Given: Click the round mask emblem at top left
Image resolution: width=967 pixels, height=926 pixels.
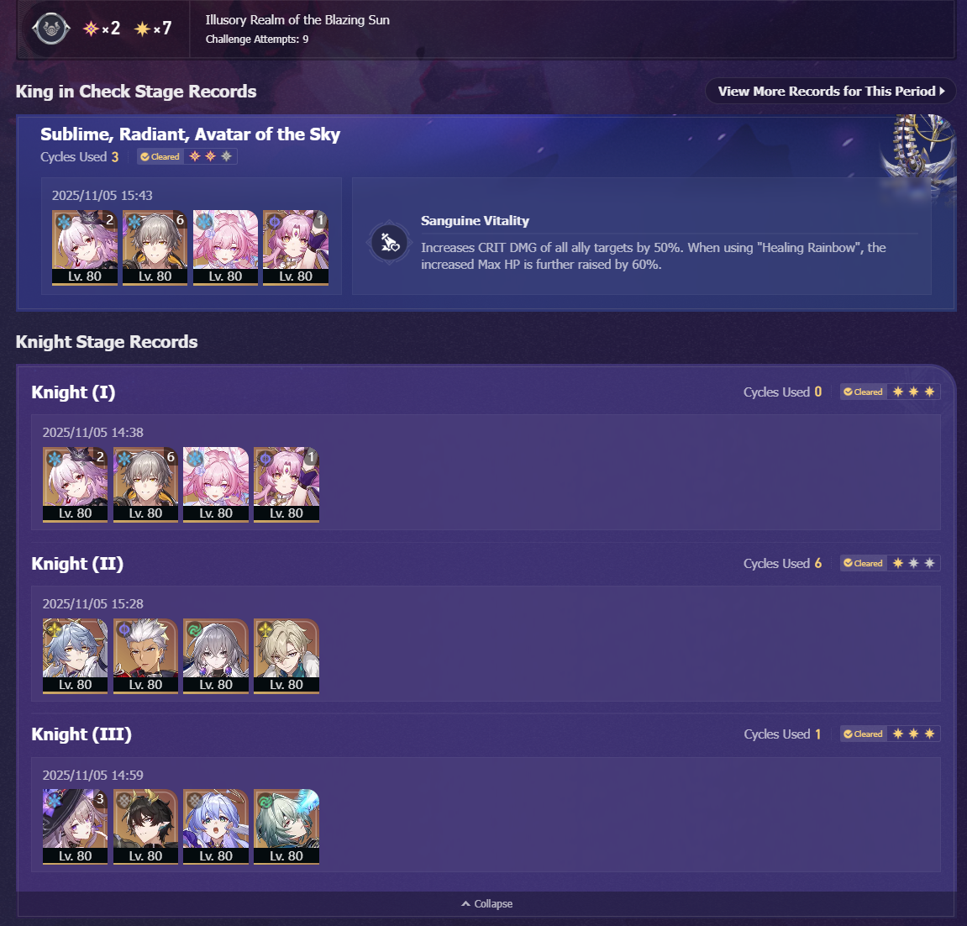Looking at the screenshot, I should [x=50, y=29].
